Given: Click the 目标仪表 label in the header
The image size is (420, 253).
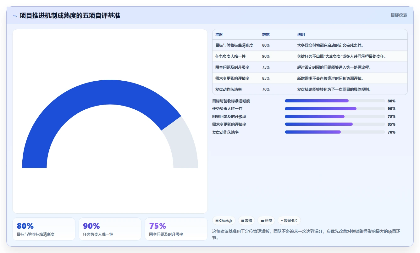Looking at the screenshot, I should tap(399, 15).
